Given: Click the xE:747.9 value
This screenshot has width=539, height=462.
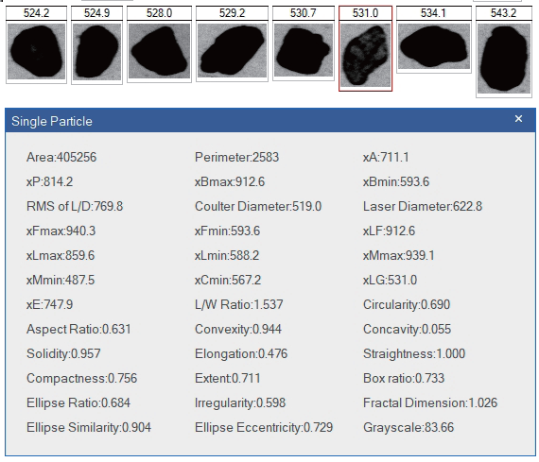Looking at the screenshot, I should (50, 304).
